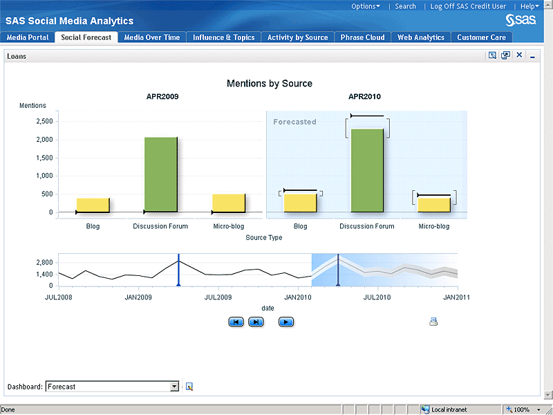The height and width of the screenshot is (415, 553).
Task: Open the Customer Care tab
Action: [x=481, y=37]
